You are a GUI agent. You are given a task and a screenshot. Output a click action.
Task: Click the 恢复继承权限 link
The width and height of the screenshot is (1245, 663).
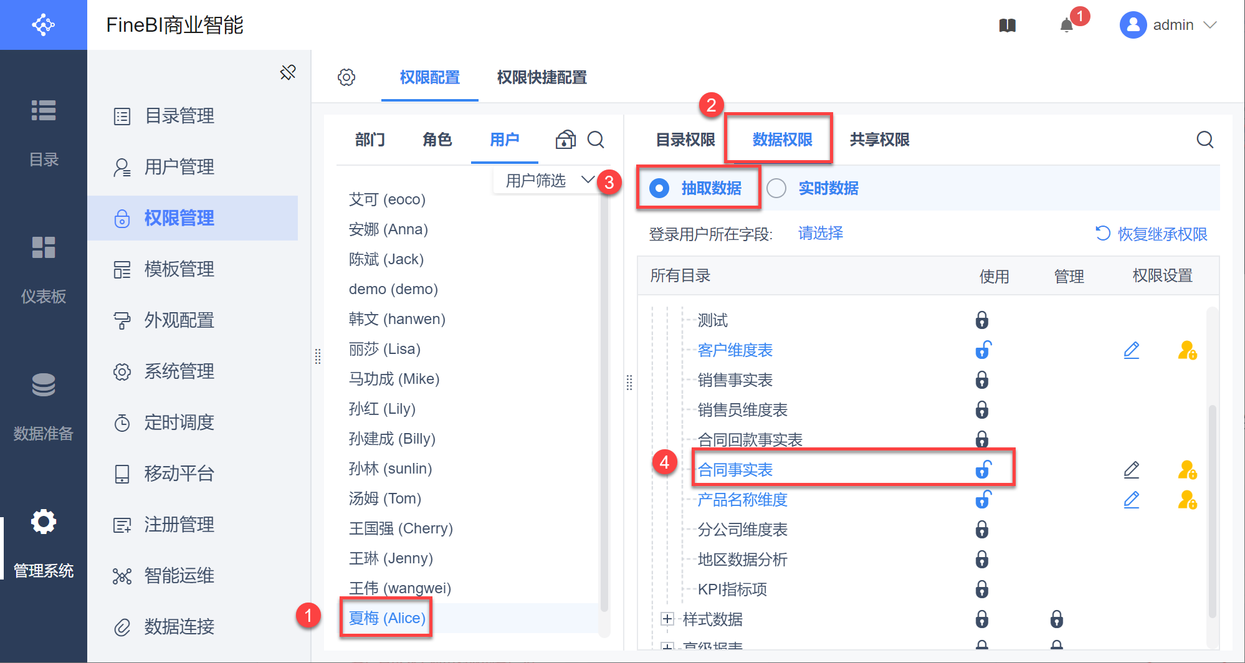coord(1152,234)
